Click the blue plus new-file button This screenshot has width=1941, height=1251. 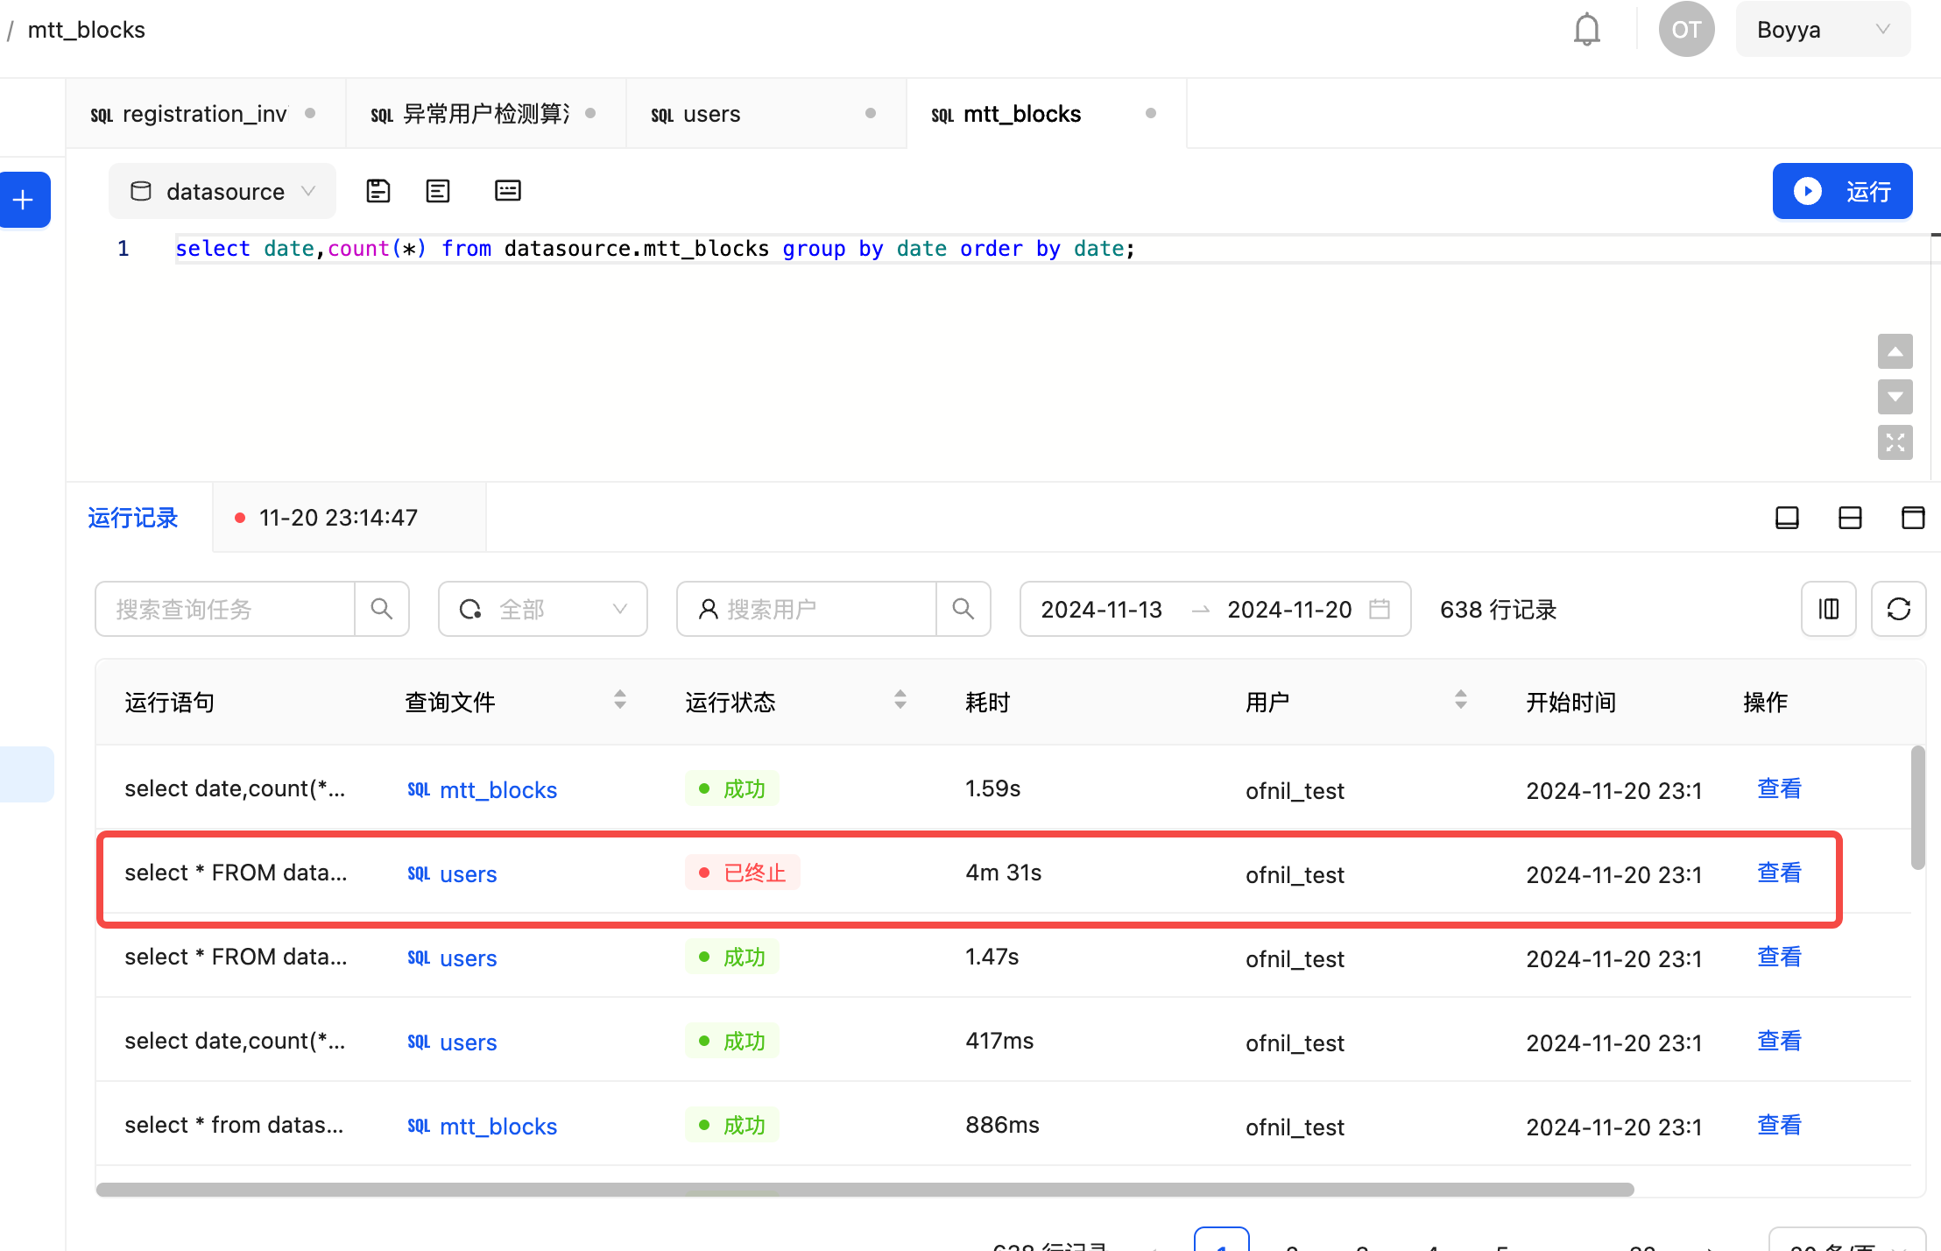tap(25, 200)
